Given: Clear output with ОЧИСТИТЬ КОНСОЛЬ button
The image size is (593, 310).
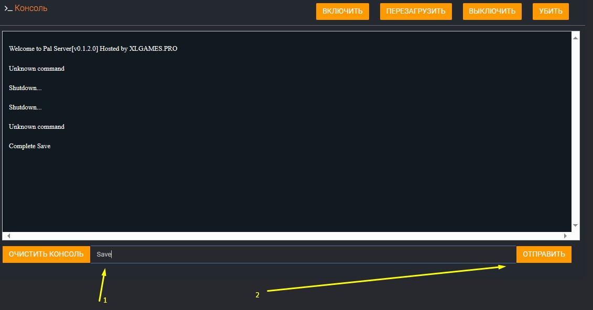Looking at the screenshot, I should tap(46, 254).
